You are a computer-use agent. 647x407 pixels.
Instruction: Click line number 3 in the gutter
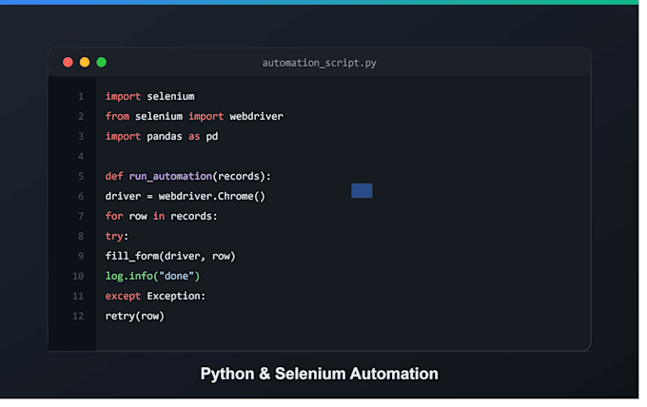point(81,137)
